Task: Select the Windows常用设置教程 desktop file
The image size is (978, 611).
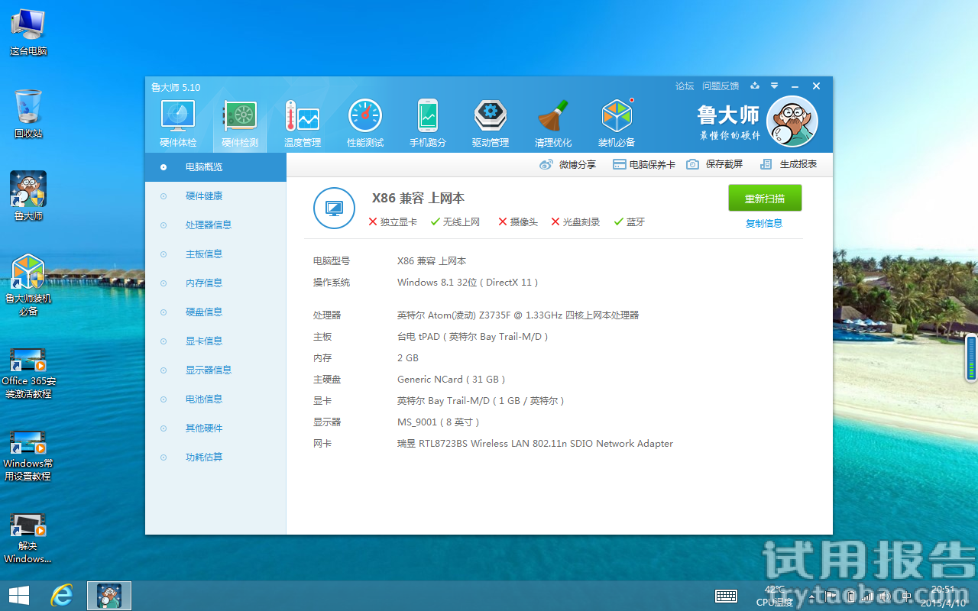Action: [28, 456]
